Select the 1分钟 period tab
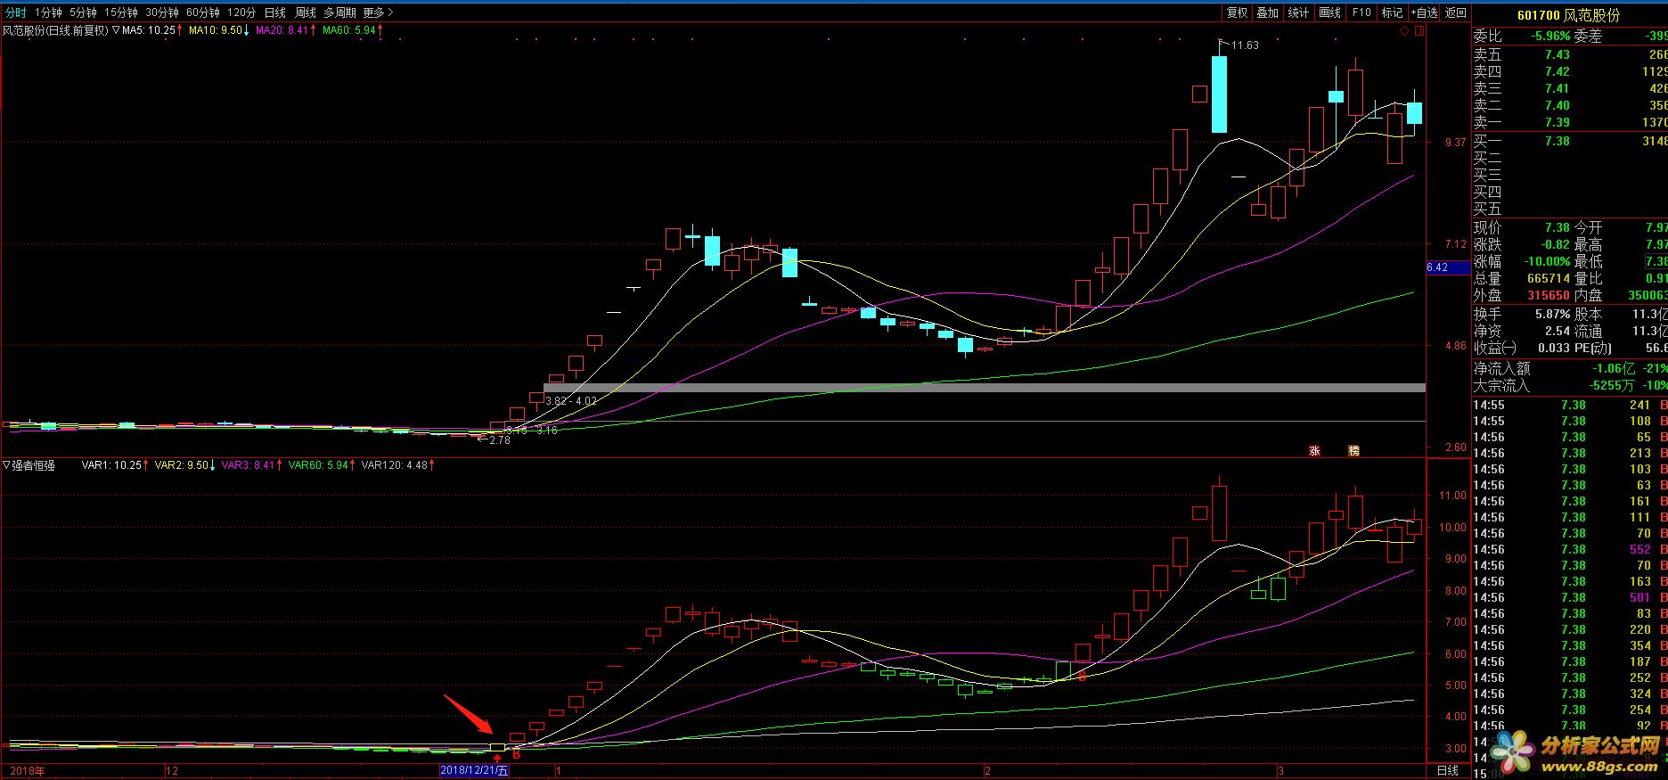Image resolution: width=1668 pixels, height=780 pixels. [49, 12]
